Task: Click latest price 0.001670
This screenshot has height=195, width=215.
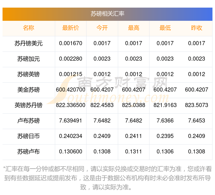Action: coord(71,43)
